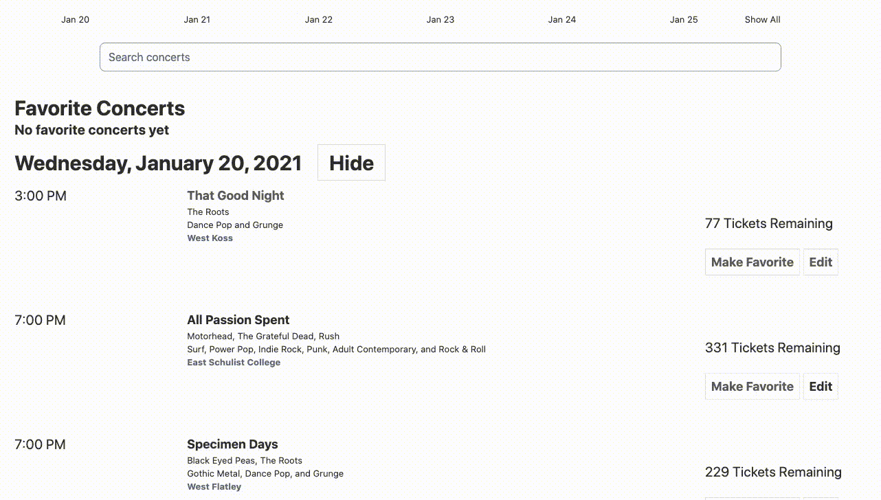Open the That Good Night concert title
Image resolution: width=881 pixels, height=500 pixels.
tap(235, 196)
